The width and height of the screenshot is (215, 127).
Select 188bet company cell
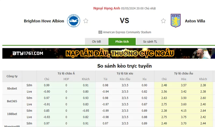tap(12, 114)
